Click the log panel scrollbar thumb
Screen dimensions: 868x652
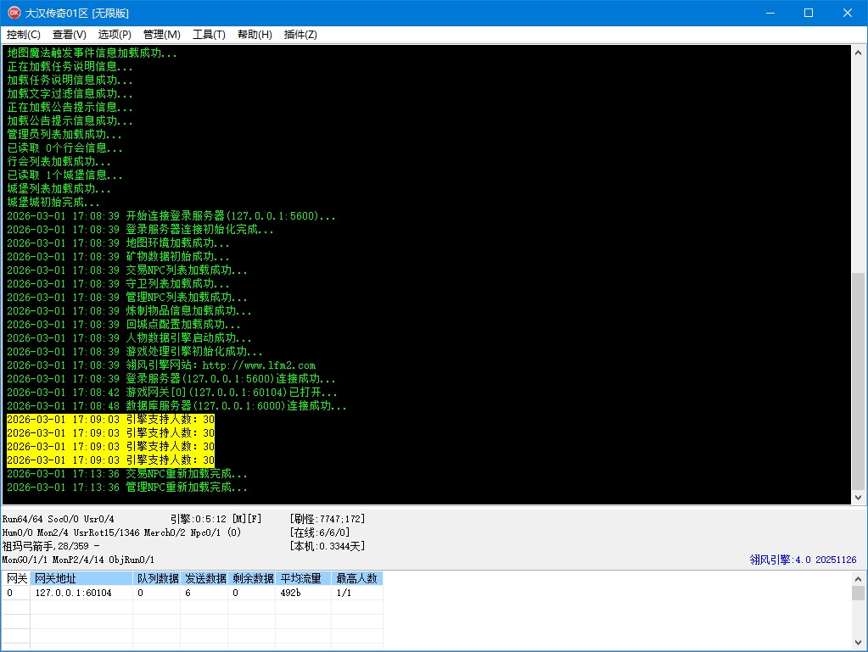pos(859,380)
